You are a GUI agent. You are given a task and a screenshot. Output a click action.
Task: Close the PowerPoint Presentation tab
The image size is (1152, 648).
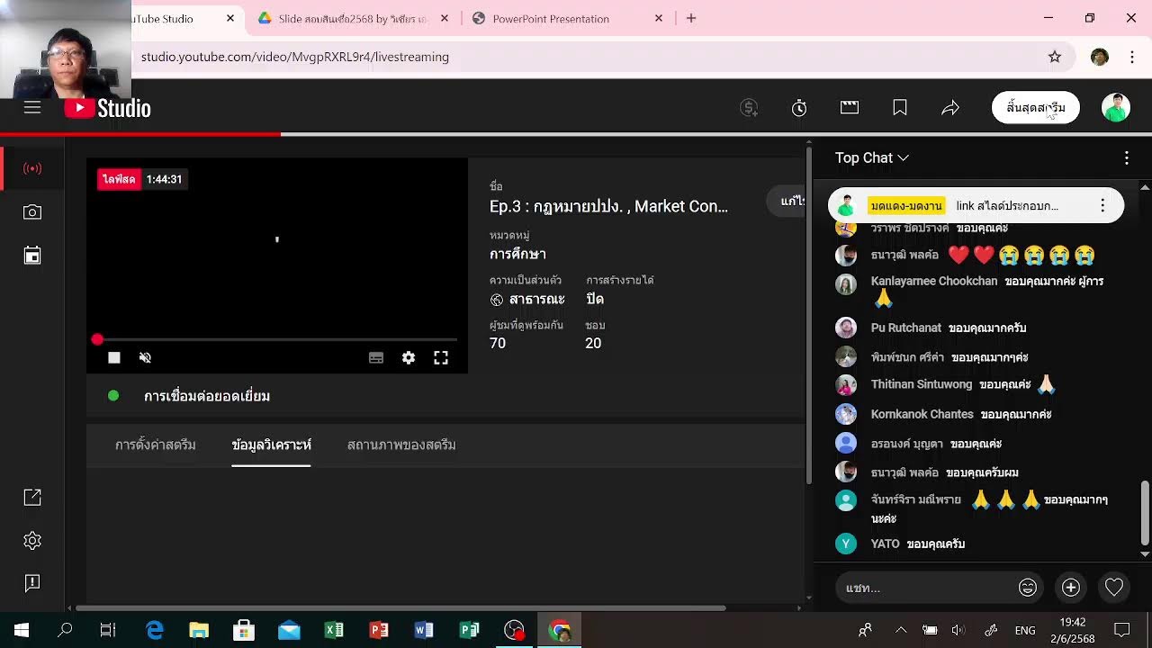(x=659, y=18)
